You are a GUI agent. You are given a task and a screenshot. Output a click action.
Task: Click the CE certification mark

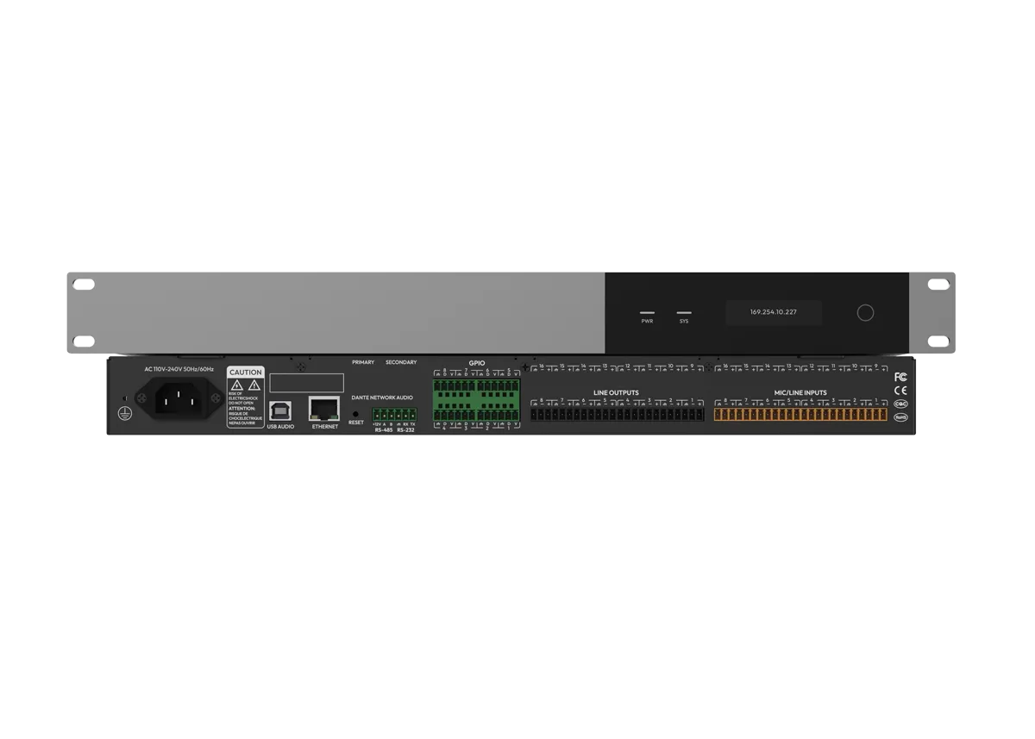tap(900, 390)
